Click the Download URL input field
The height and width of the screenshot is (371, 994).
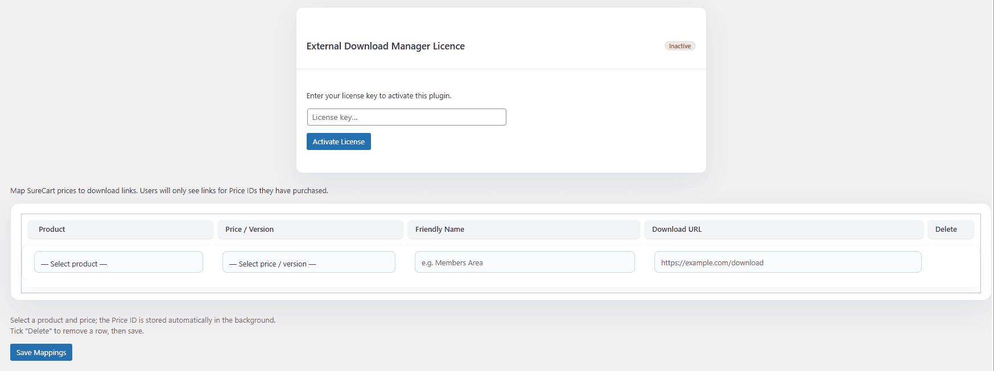point(787,262)
